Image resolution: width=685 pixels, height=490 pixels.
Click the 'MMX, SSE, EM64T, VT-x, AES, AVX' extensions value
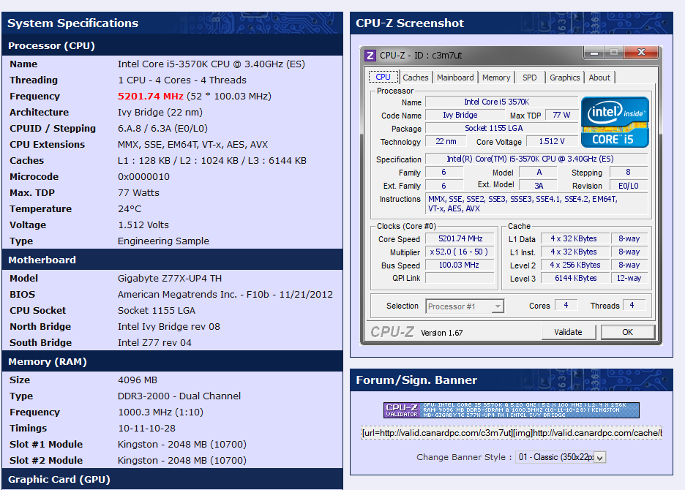pos(192,145)
